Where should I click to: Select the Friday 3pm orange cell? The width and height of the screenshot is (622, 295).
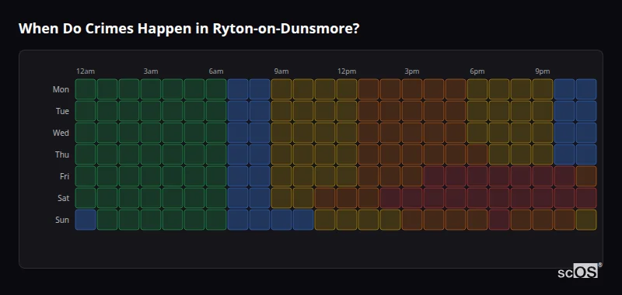point(412,176)
